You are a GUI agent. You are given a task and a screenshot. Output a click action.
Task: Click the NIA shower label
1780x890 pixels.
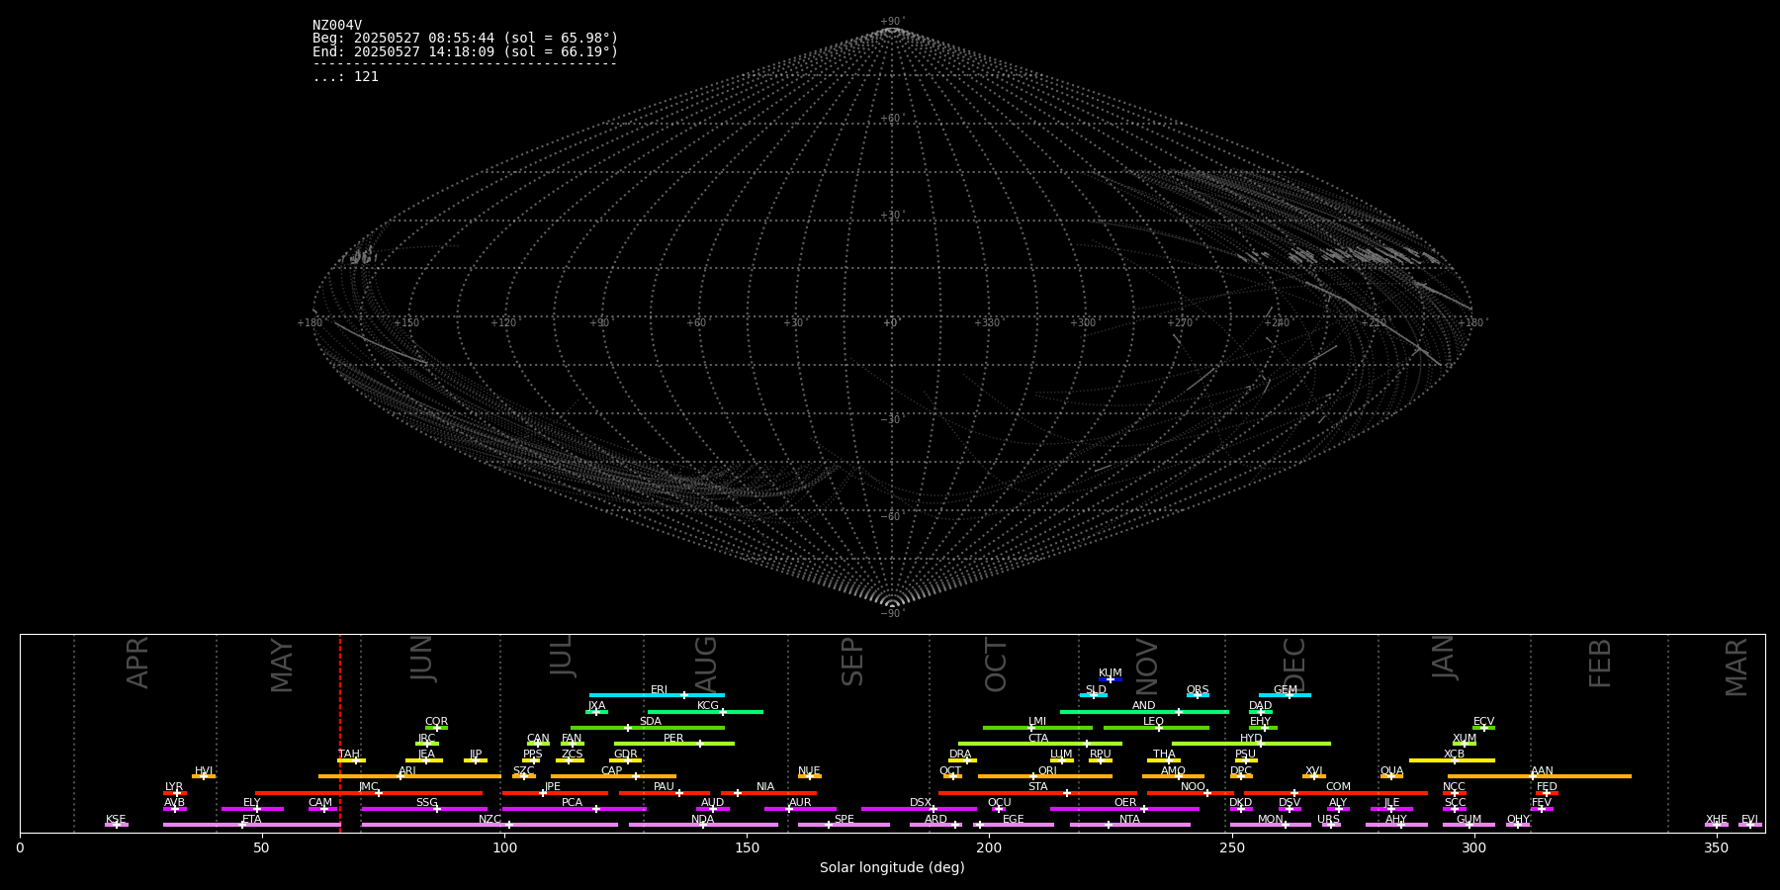pos(765,787)
